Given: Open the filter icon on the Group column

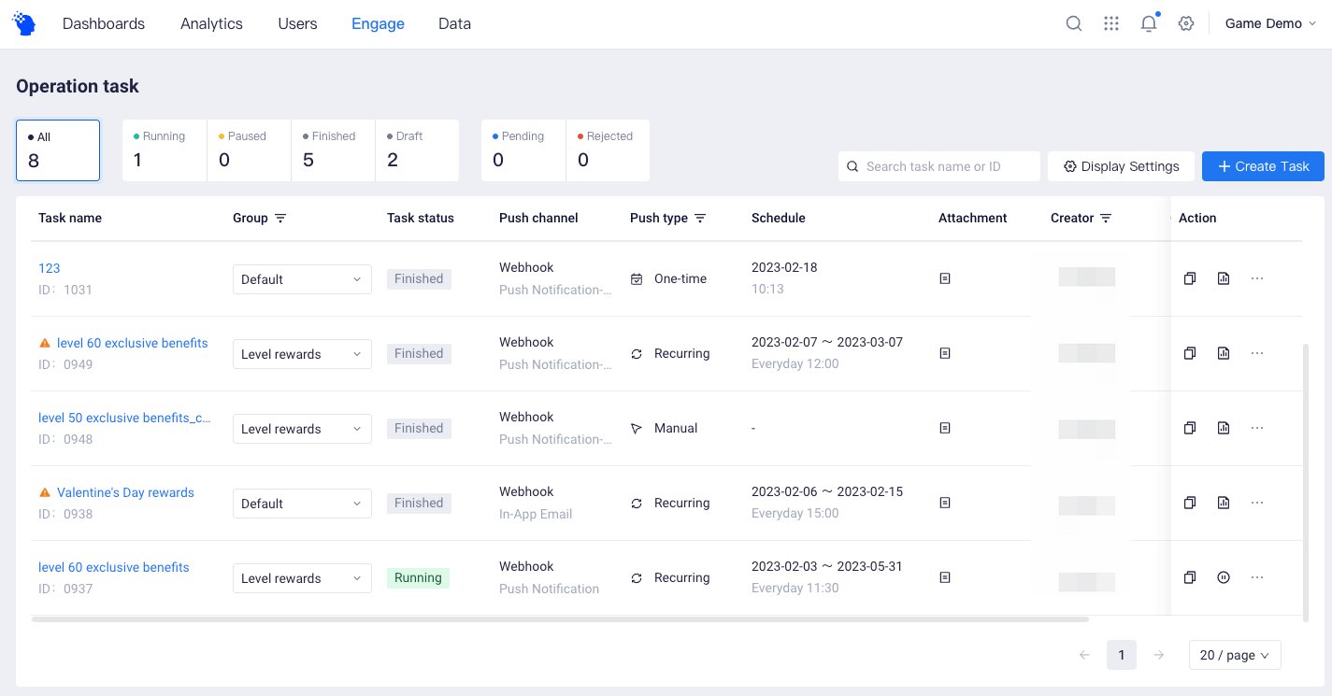Looking at the screenshot, I should tap(280, 218).
